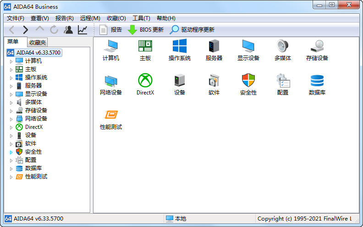
Task: Open the 操作系统 Windows icon in main pane
Action: coord(179,50)
